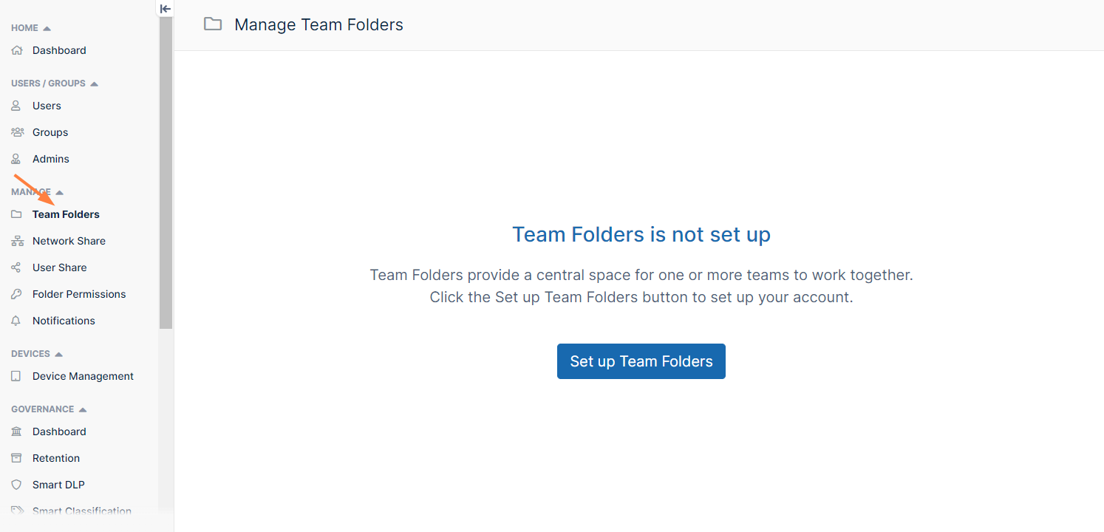Viewport: 1104px width, 532px height.
Task: Open Notifications via the bell icon
Action: (x=16, y=320)
